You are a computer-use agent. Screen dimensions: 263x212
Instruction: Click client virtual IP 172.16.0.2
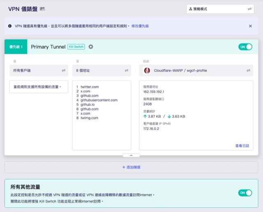(x=151, y=129)
